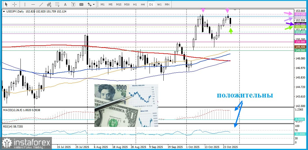Select the D1 daily timeframe
This screenshot has height=150, width=308.
[151, 4]
